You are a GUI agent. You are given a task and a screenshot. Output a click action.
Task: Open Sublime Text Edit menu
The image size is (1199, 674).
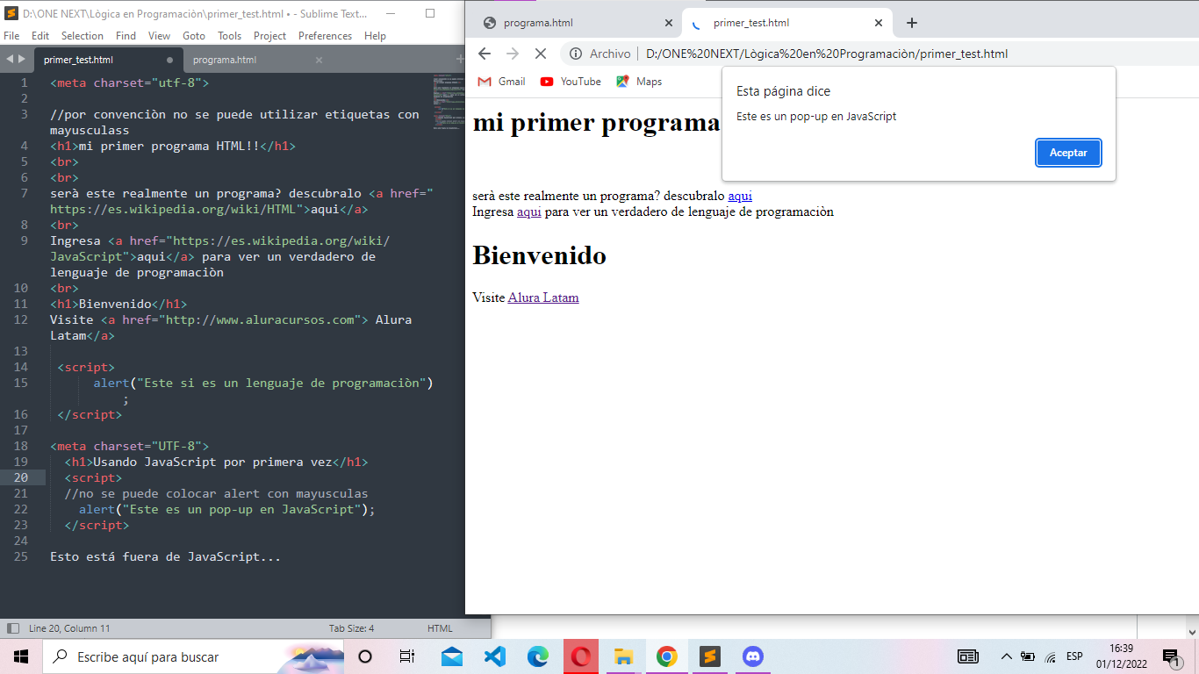(40, 36)
